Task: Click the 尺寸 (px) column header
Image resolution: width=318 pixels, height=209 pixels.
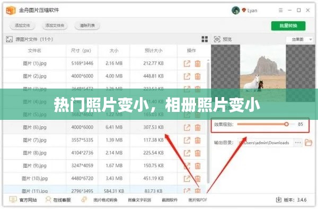Action: (x=81, y=50)
